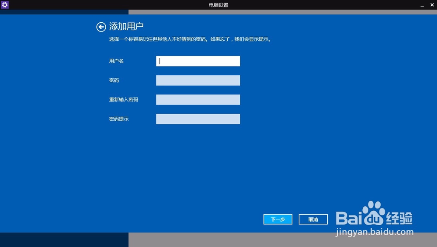This screenshot has height=247, width=437.
Task: Click the 用户名 label
Action: pos(116,61)
